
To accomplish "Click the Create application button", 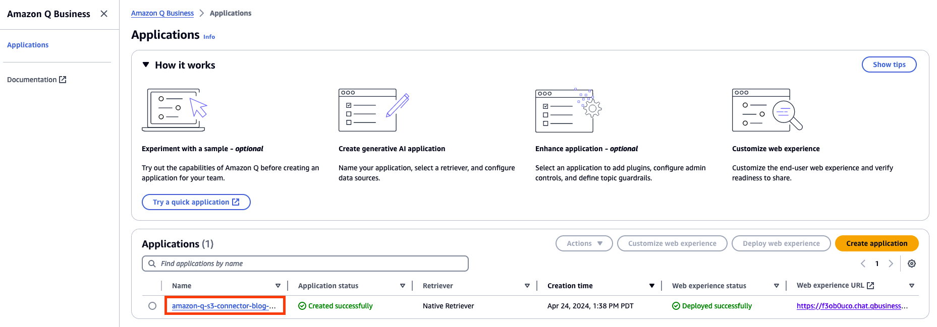I will [x=876, y=243].
